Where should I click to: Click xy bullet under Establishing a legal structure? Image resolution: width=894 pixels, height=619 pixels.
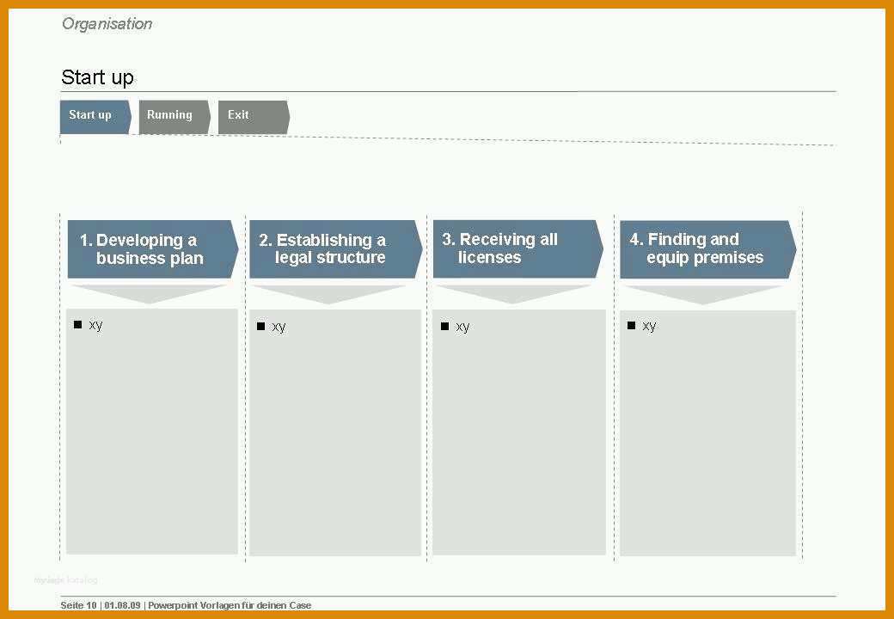(272, 326)
